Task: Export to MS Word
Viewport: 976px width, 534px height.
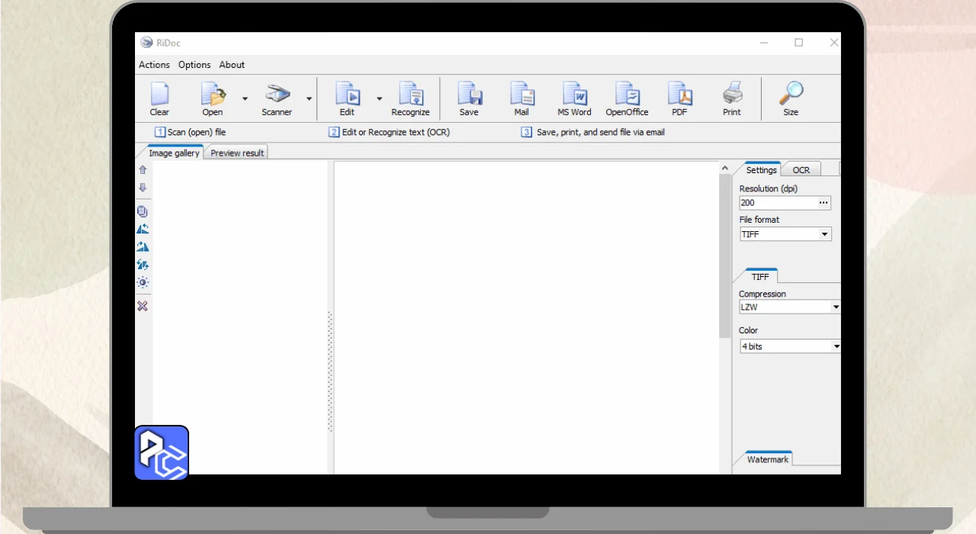Action: pyautogui.click(x=574, y=99)
